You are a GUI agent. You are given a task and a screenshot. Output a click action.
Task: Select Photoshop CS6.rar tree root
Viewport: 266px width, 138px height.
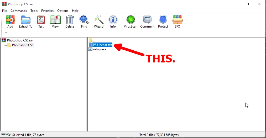pos(20,40)
